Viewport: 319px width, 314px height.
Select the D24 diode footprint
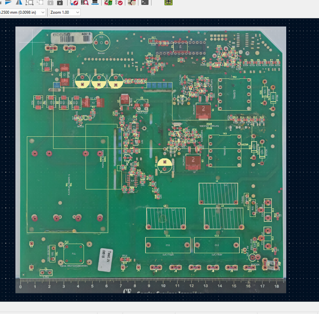(x=262, y=152)
